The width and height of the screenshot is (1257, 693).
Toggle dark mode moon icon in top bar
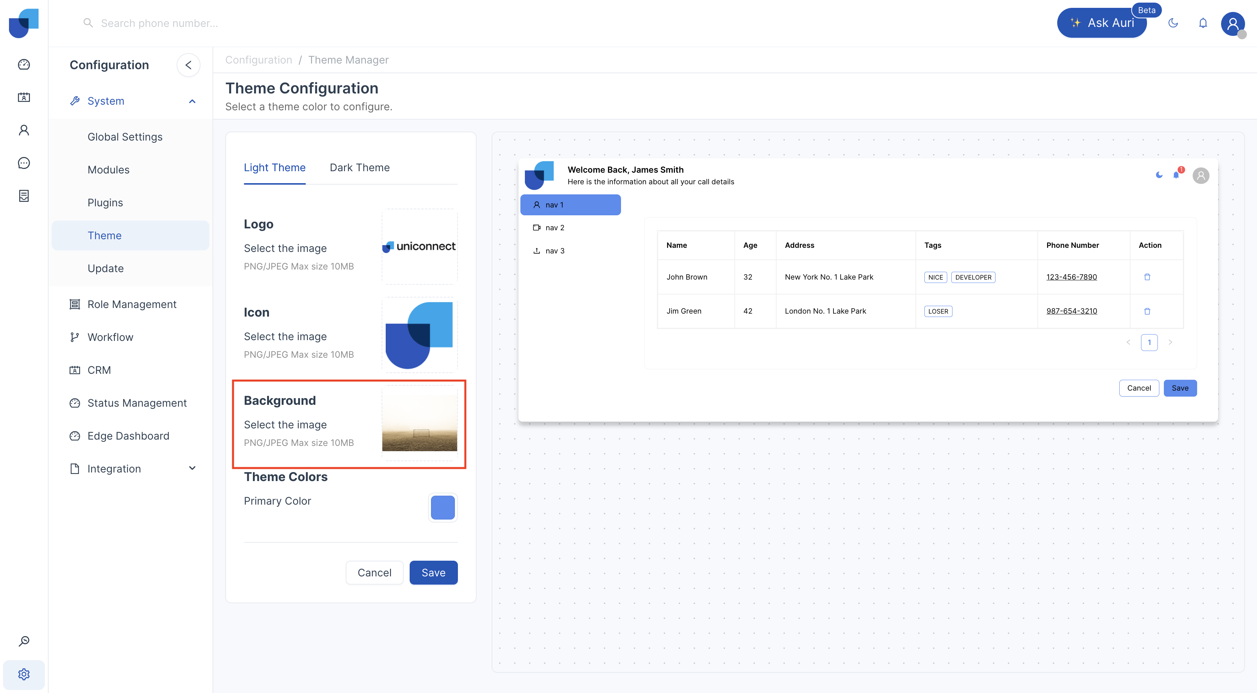tap(1173, 23)
